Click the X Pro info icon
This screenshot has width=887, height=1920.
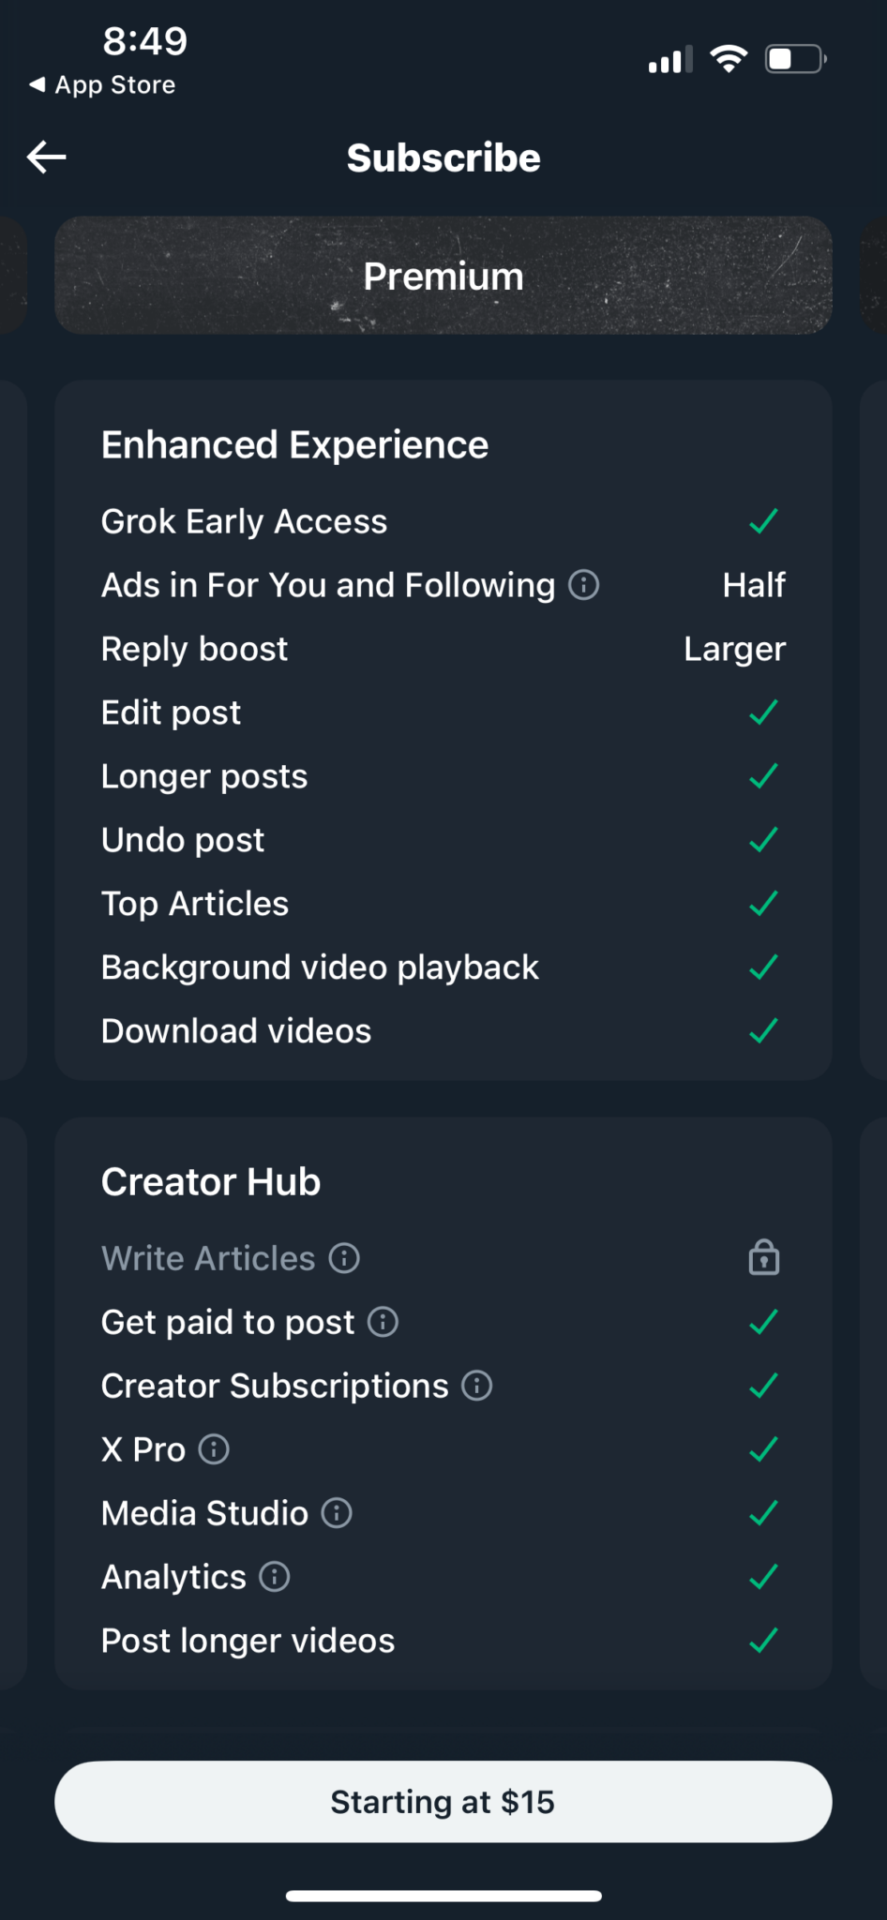point(214,1449)
